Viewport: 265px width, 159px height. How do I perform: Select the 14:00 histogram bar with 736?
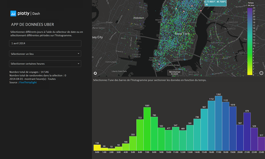197,135
